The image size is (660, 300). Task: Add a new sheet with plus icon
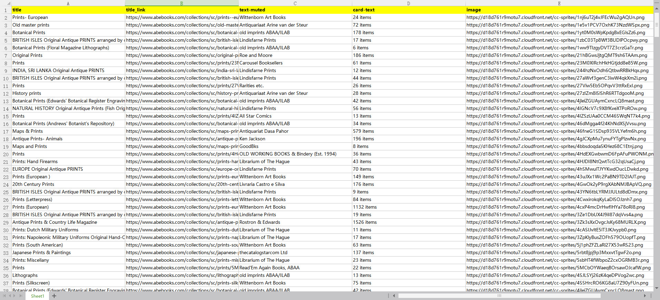click(x=54, y=296)
